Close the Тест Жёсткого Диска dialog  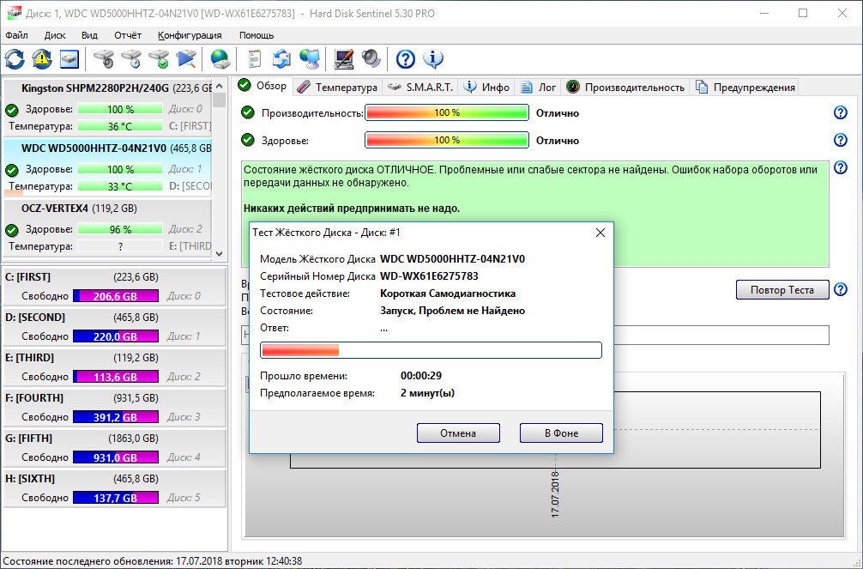(x=600, y=233)
